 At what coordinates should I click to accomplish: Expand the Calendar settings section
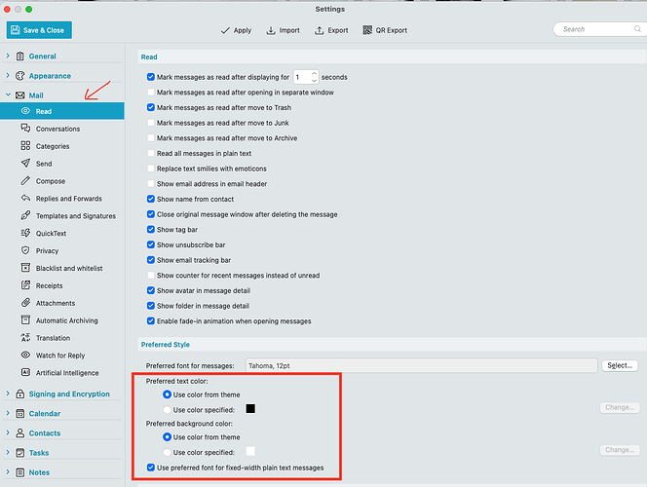[9, 413]
